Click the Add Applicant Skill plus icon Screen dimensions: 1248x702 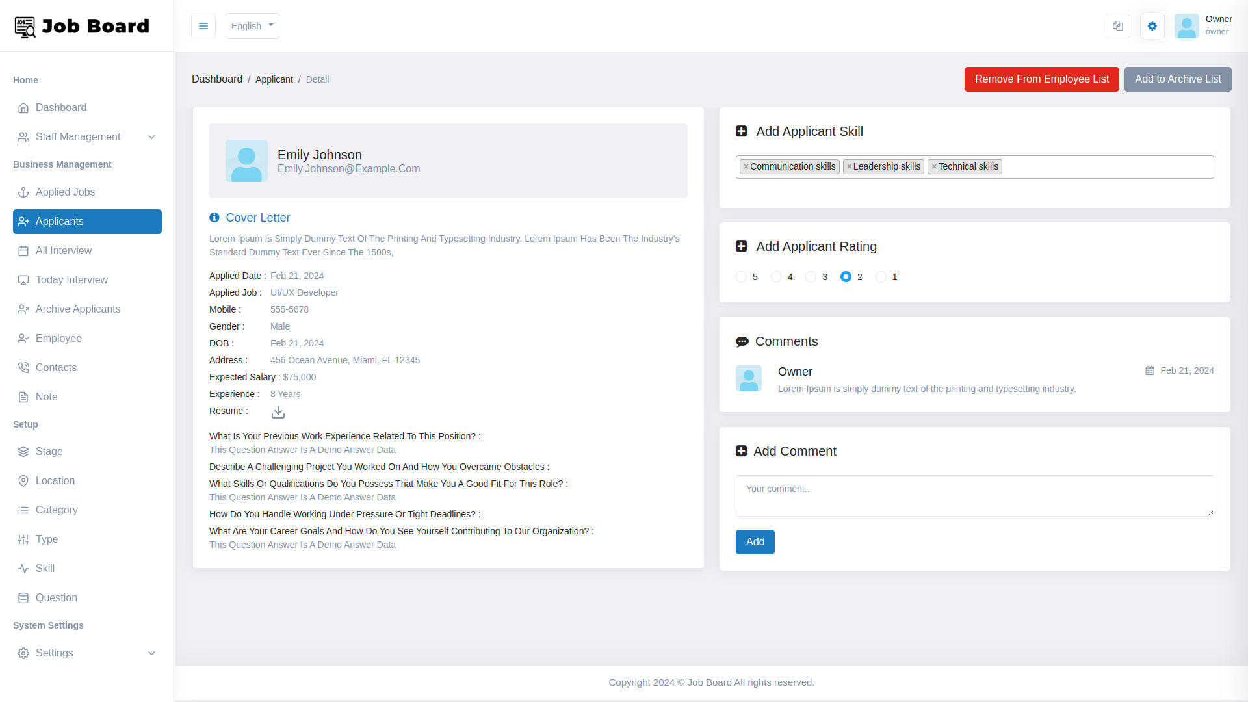click(742, 131)
